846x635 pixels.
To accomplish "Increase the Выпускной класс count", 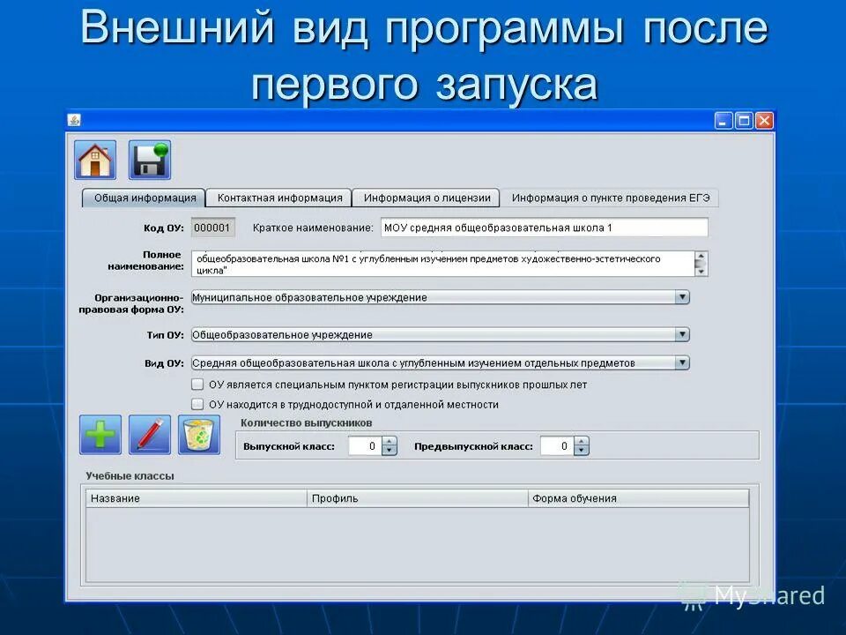I will [x=390, y=442].
